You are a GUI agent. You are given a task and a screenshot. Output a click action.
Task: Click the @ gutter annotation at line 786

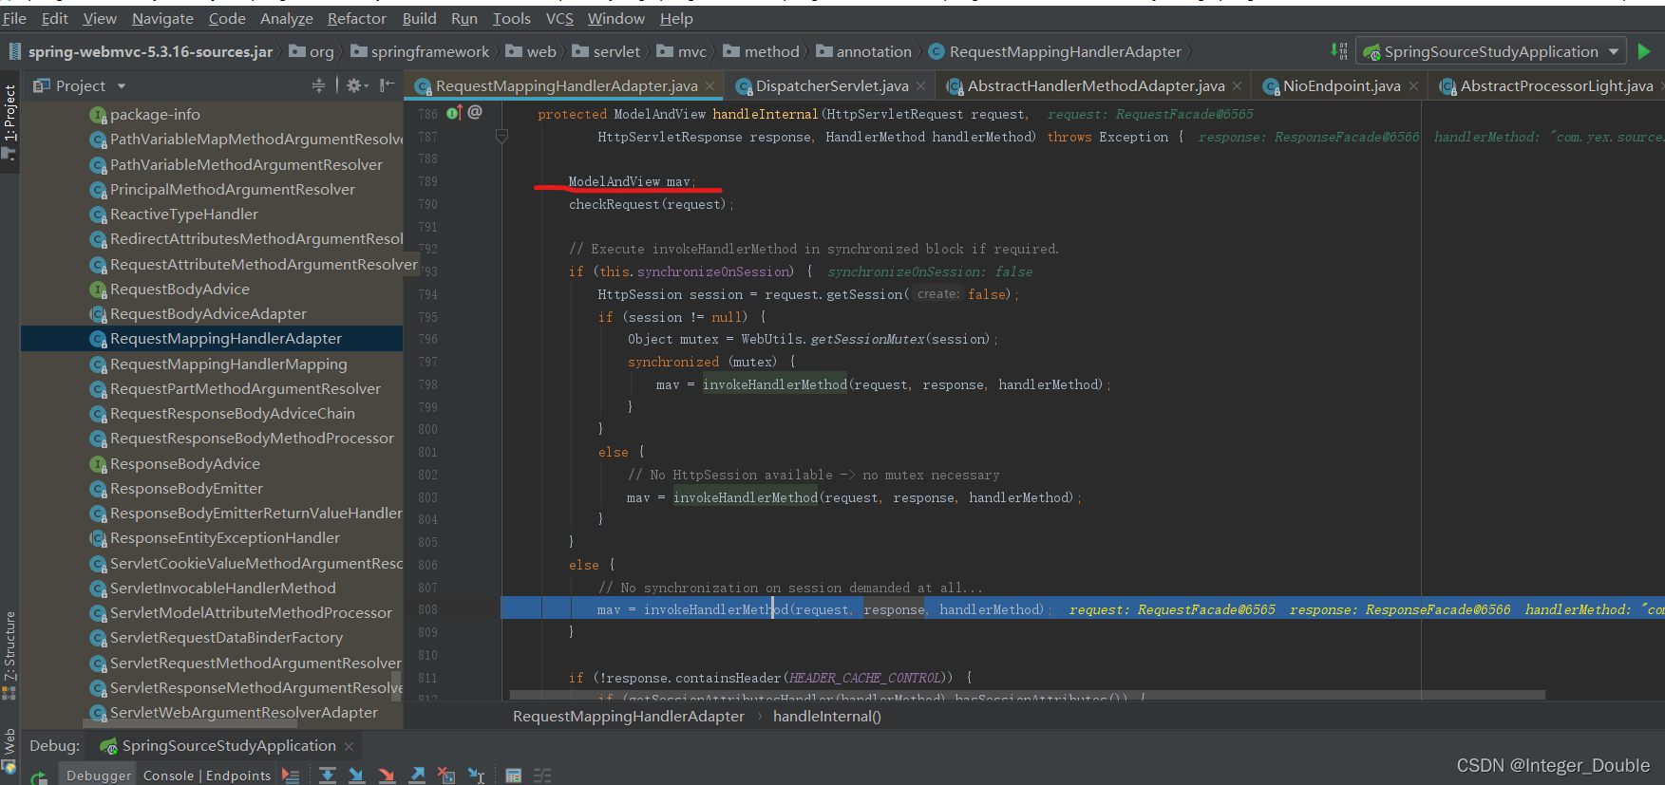475,112
